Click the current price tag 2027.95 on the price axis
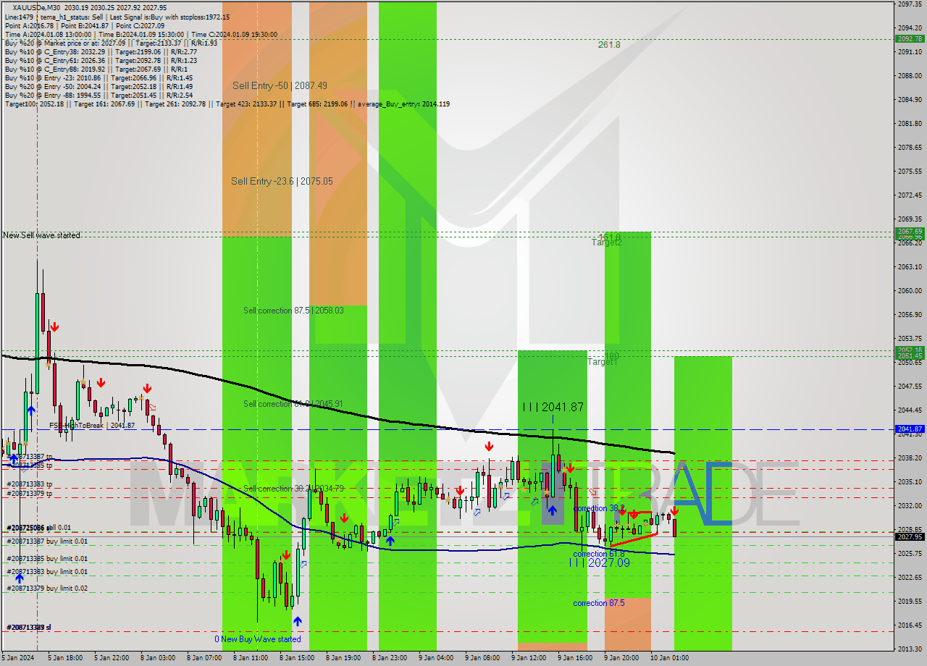927x666 pixels. tap(910, 536)
